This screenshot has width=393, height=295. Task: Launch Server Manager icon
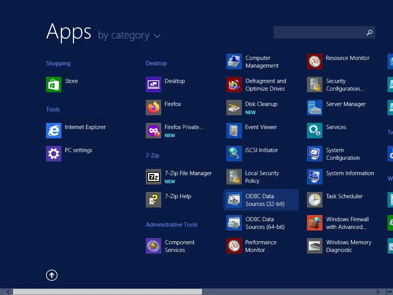315,108
